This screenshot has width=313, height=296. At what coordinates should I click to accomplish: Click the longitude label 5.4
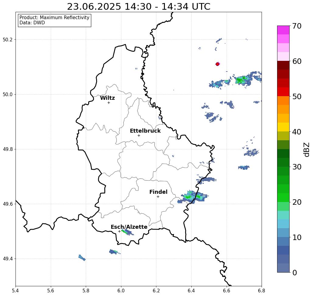[16, 291]
